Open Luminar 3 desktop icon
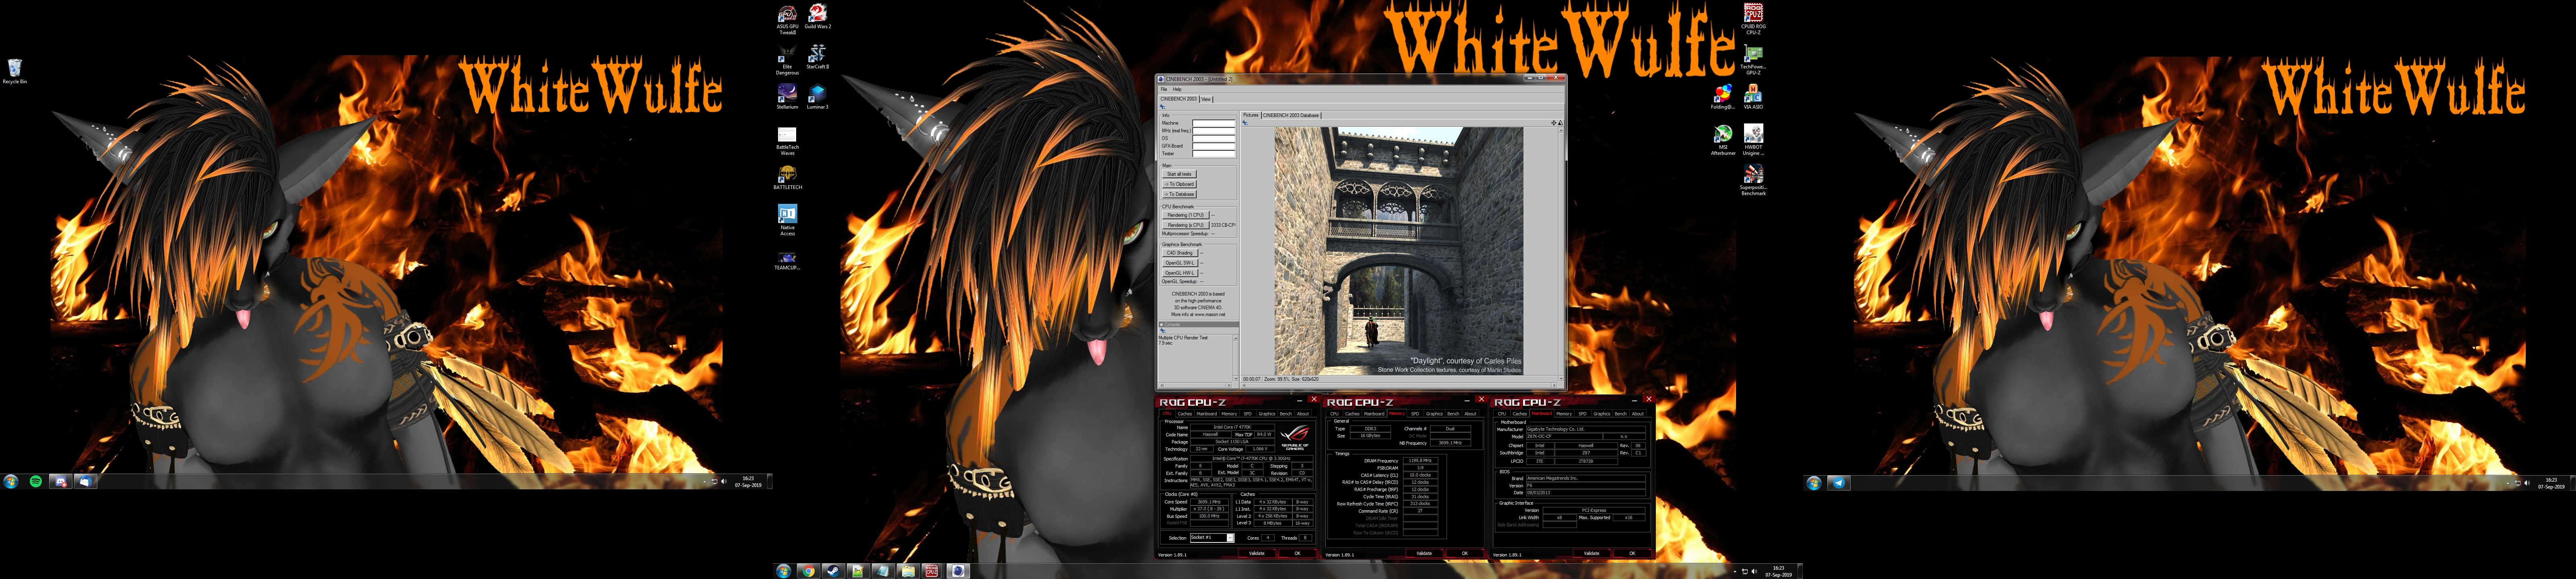The height and width of the screenshot is (579, 2576). (x=818, y=98)
